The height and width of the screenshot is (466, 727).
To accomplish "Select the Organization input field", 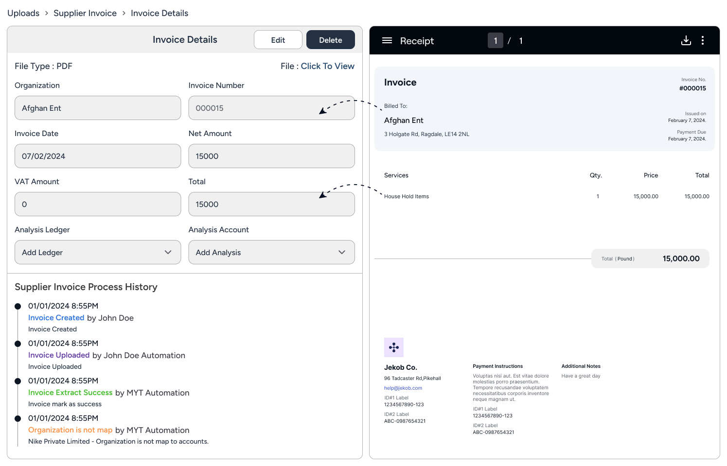I will pos(98,108).
